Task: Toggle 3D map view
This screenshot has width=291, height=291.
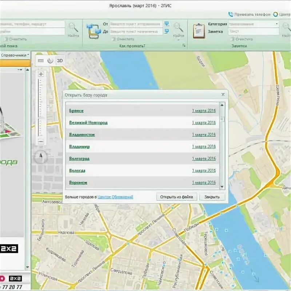Action: coord(60,61)
